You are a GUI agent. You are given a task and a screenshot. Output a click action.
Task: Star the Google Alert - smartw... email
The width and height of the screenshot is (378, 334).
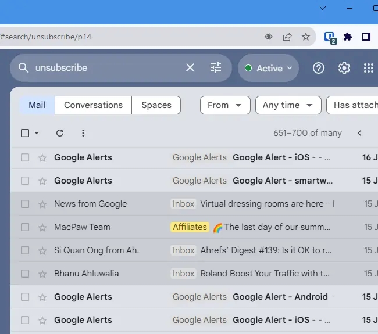[x=42, y=181]
